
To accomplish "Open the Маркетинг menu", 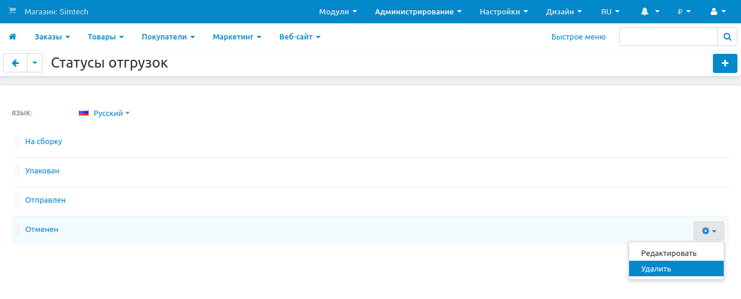I will (237, 37).
